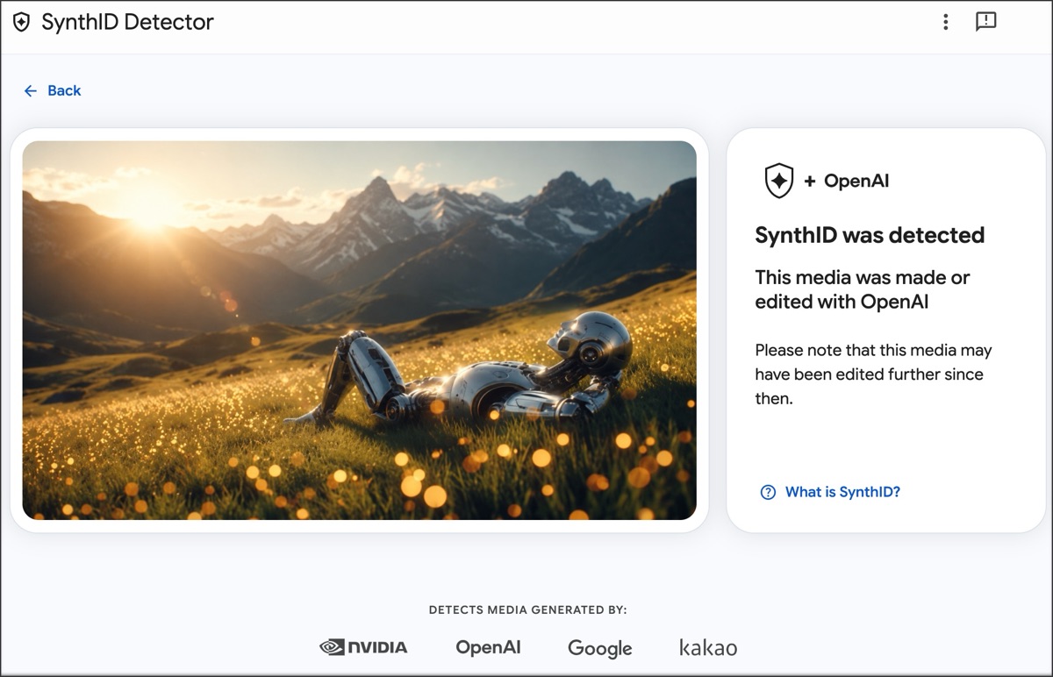
Task: Open the 'What is SynthID?' link
Action: (842, 492)
